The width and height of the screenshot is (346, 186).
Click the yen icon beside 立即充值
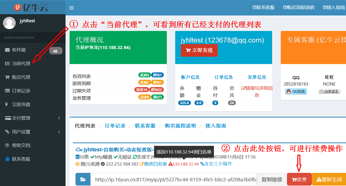[x=6, y=105]
